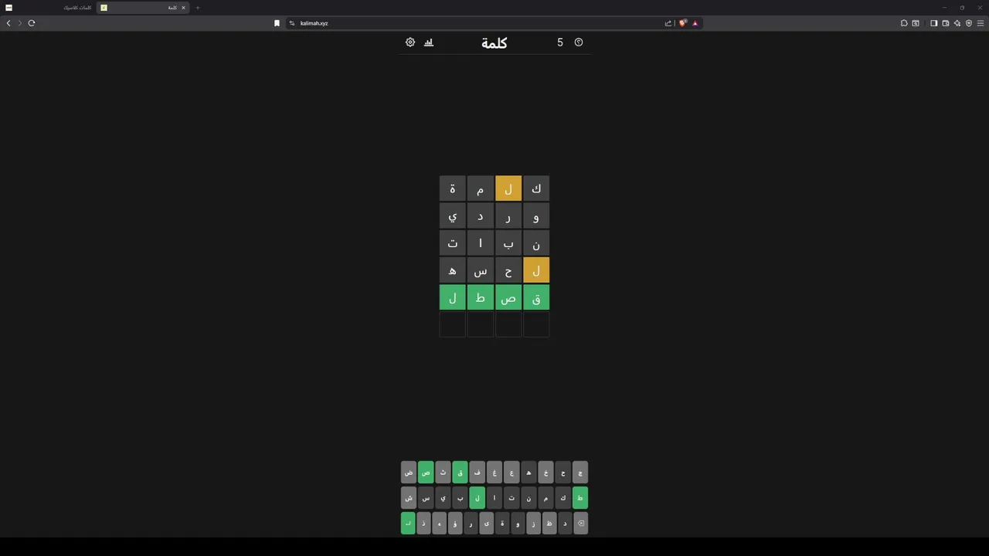989x556 pixels.
Task: Tap the ش key on the keyboard
Action: click(409, 498)
